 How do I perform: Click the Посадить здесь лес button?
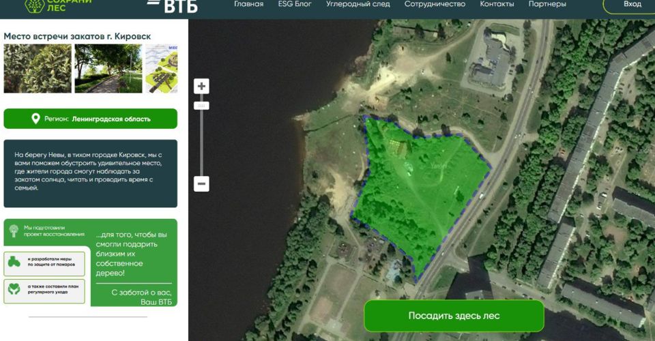coord(454,316)
